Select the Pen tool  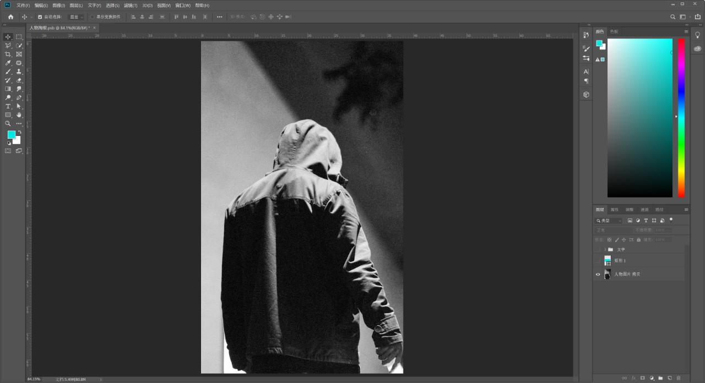click(x=19, y=97)
